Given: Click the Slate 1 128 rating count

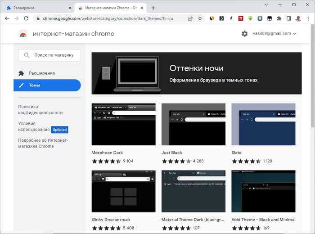Looking at the screenshot, I should (268, 161).
